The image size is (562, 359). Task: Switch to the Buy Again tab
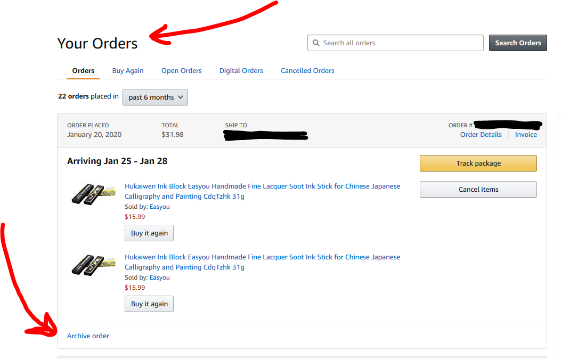click(x=128, y=71)
